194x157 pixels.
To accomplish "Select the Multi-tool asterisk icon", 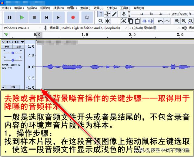I will (107, 21).
